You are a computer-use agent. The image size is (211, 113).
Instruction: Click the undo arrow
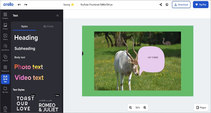(19, 5)
